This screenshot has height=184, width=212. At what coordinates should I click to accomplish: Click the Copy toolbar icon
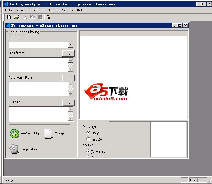point(32,17)
